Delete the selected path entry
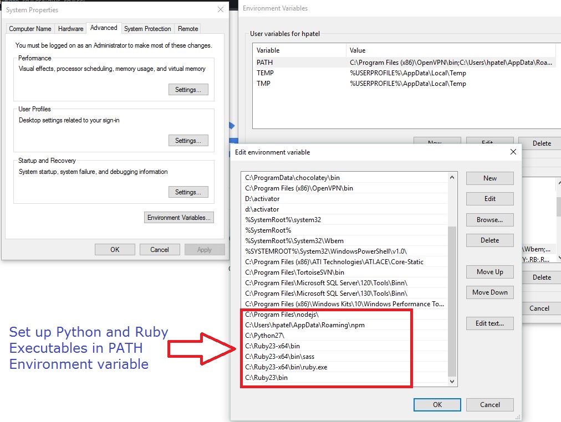This screenshot has width=561, height=422. [x=489, y=240]
